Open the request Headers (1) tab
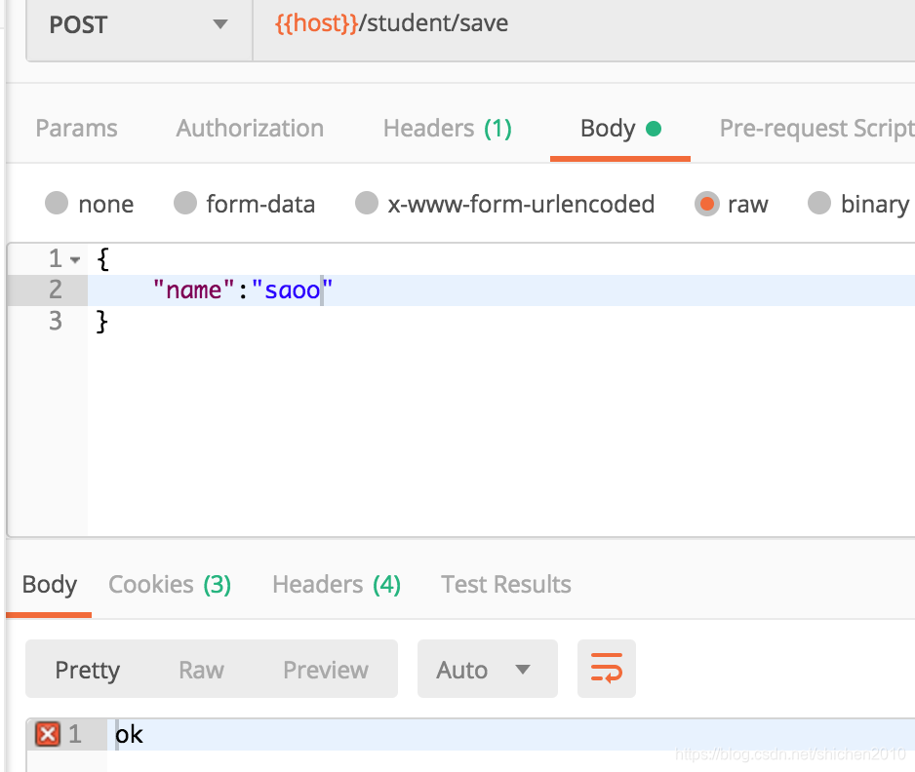Viewport: 915px width, 772px height. tap(448, 129)
